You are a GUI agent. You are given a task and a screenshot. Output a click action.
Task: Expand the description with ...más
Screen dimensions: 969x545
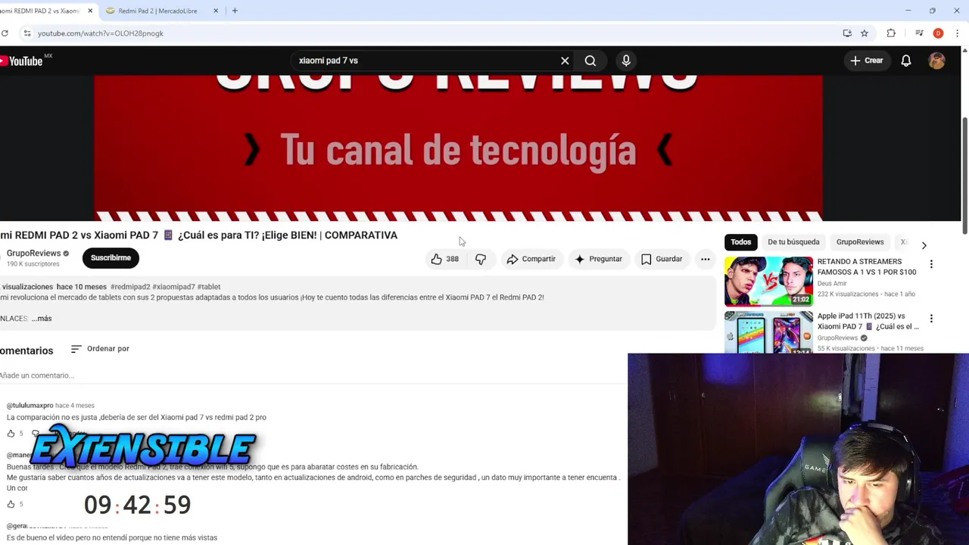point(42,319)
